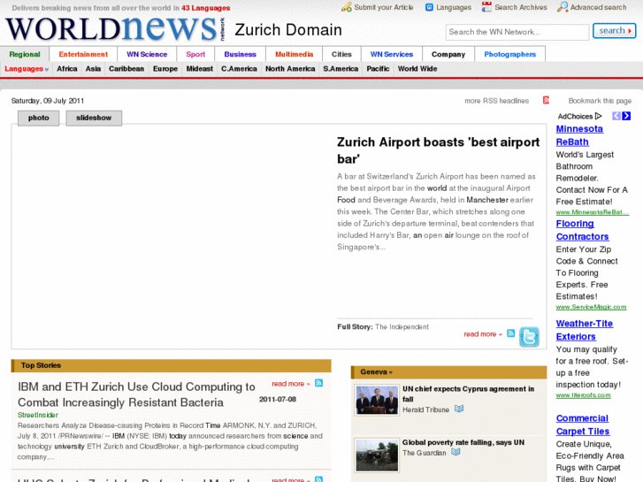Open the Commercial Carpet Tiles ad link
The height and width of the screenshot is (482, 643).
pos(583,425)
